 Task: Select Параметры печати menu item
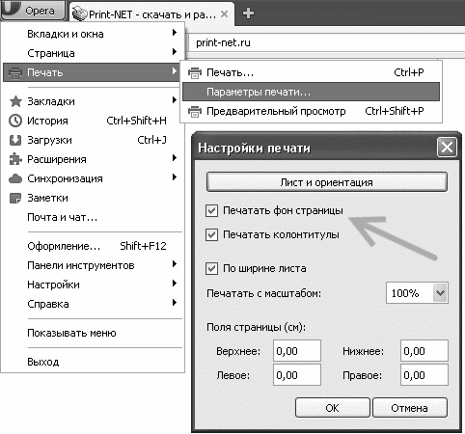(x=311, y=92)
